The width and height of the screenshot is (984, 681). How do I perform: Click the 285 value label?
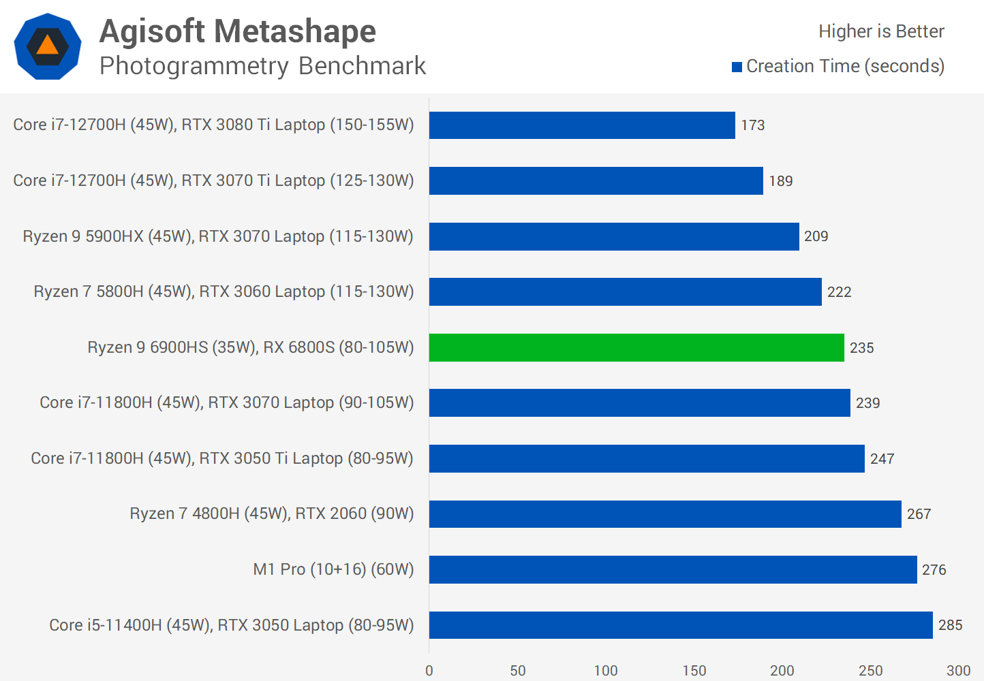click(x=950, y=625)
